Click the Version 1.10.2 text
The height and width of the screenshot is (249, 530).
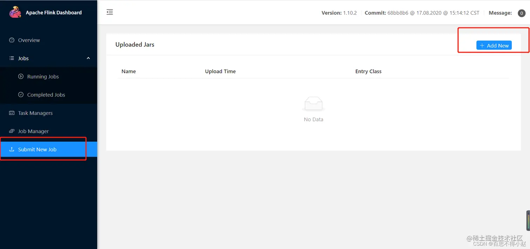click(339, 13)
